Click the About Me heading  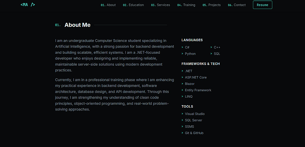[77, 25]
